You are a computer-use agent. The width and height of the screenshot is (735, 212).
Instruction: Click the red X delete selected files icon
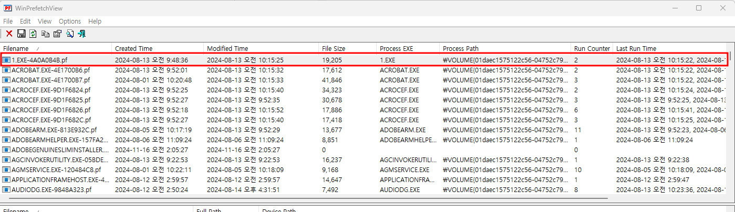pyautogui.click(x=9, y=34)
